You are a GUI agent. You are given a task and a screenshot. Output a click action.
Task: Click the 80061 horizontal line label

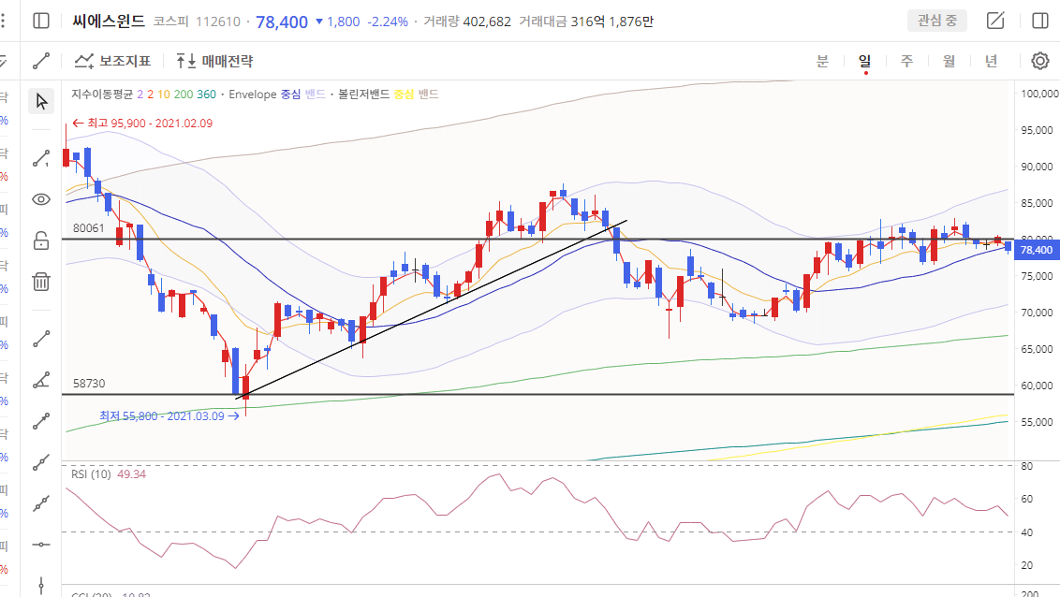(89, 228)
